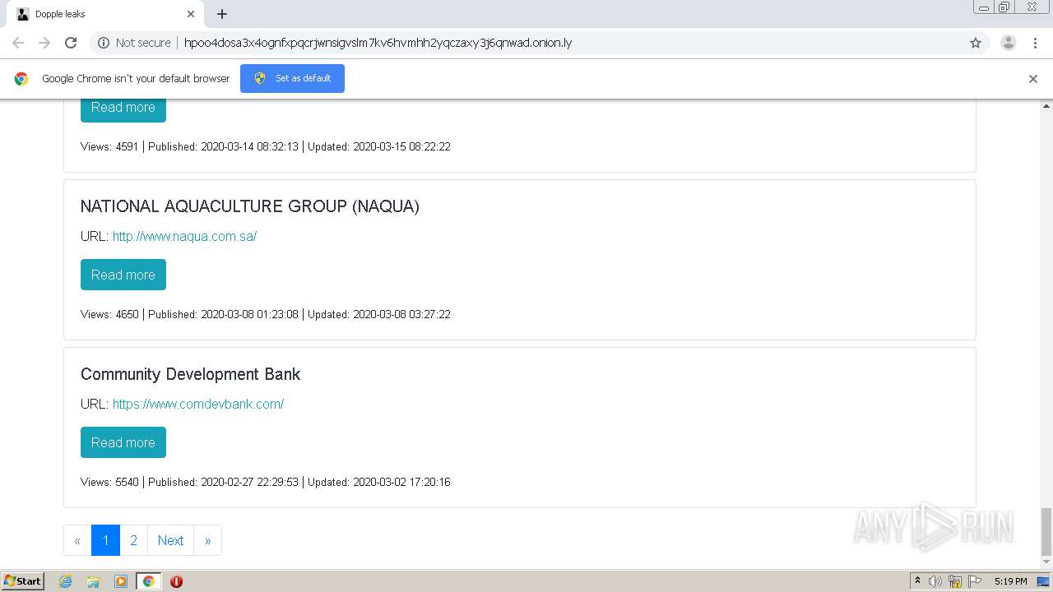The width and height of the screenshot is (1053, 592).
Task: Open the naqua.com.sa link
Action: click(184, 236)
